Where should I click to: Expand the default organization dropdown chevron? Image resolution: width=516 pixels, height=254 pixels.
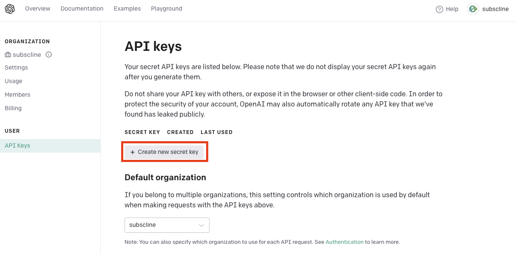point(201,225)
